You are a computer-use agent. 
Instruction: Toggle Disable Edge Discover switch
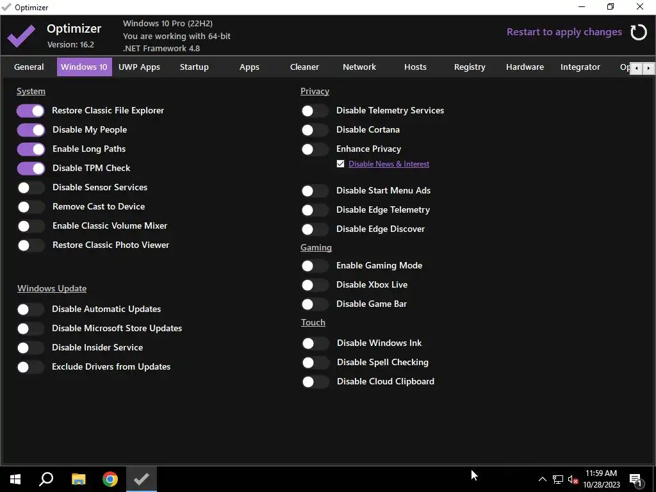point(315,230)
